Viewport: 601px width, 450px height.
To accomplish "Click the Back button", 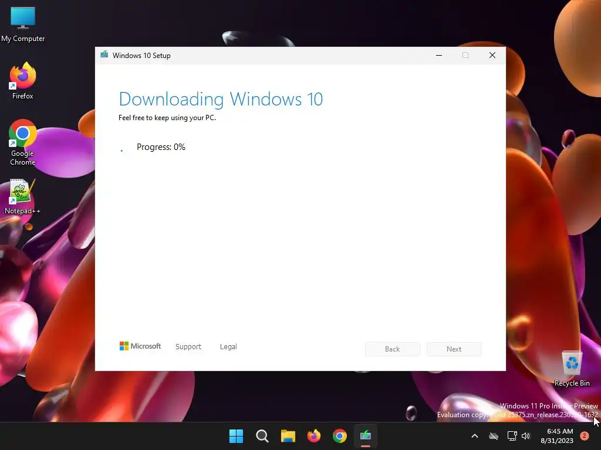I will click(393, 349).
